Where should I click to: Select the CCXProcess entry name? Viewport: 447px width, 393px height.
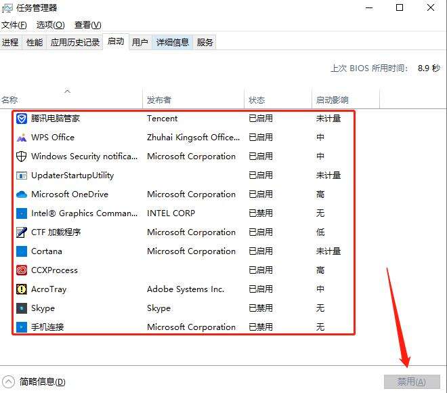pyautogui.click(x=54, y=270)
